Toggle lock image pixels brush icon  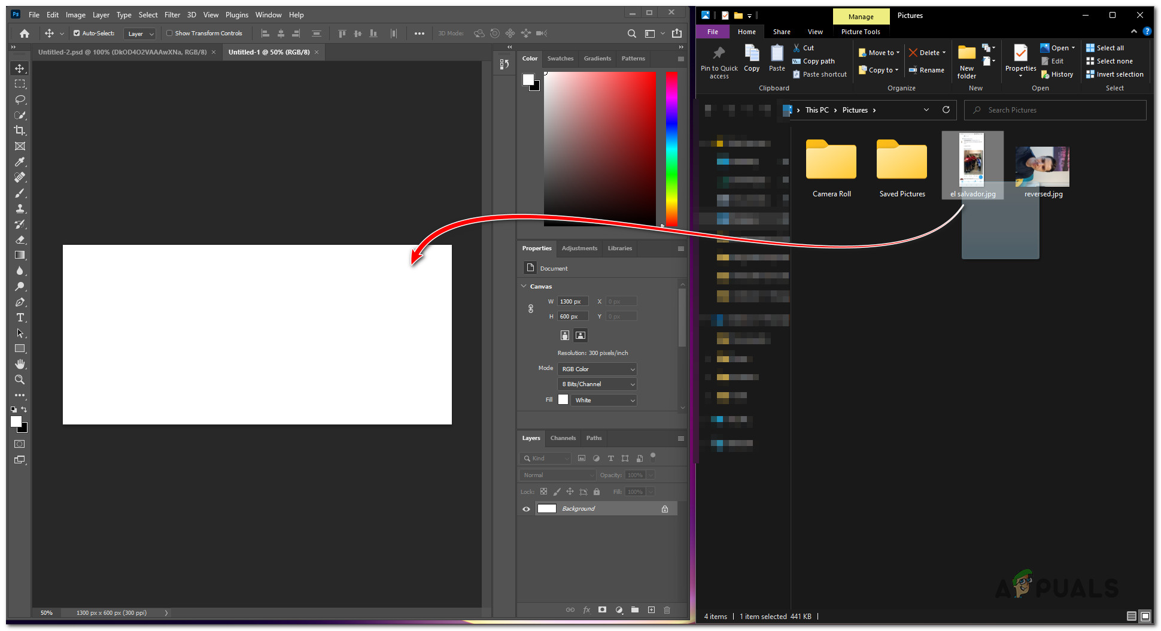(557, 492)
